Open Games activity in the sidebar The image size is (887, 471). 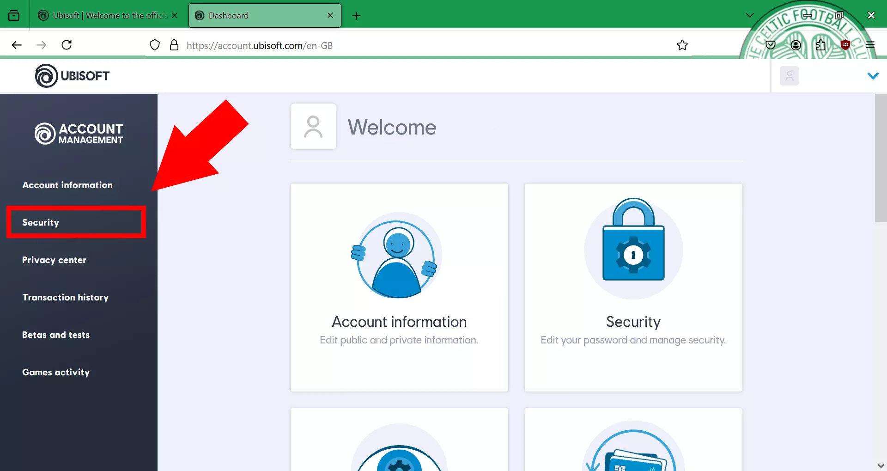coord(56,372)
